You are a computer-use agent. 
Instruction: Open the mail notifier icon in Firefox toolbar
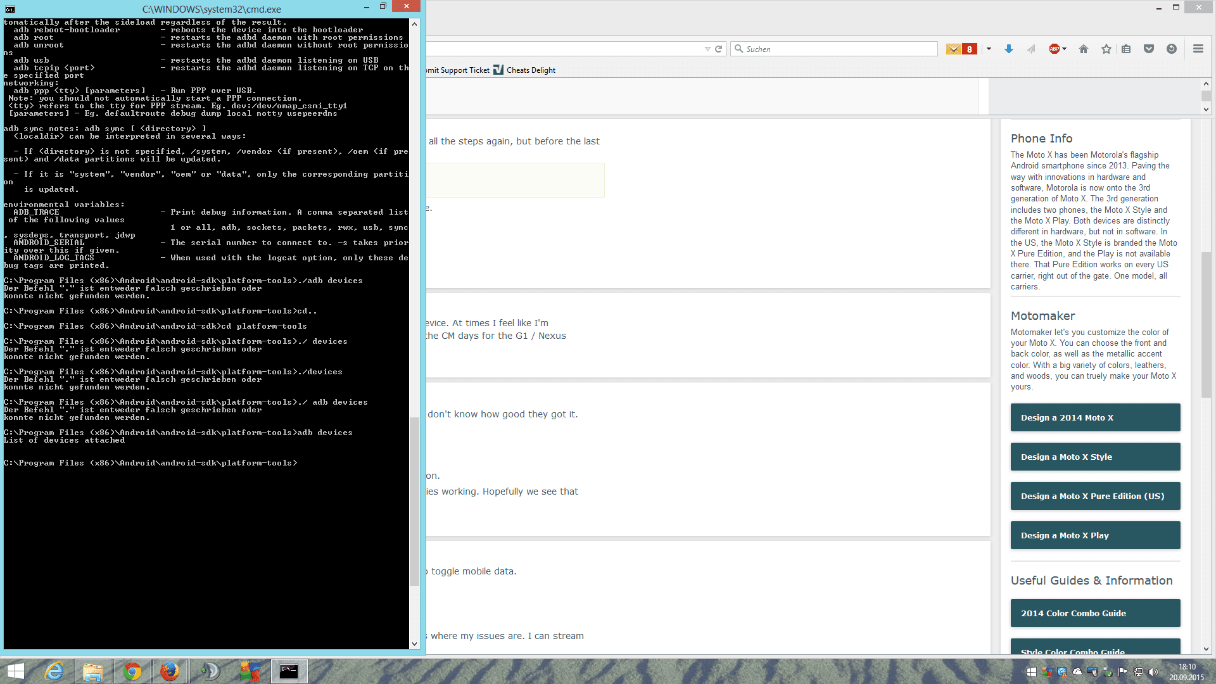click(953, 49)
